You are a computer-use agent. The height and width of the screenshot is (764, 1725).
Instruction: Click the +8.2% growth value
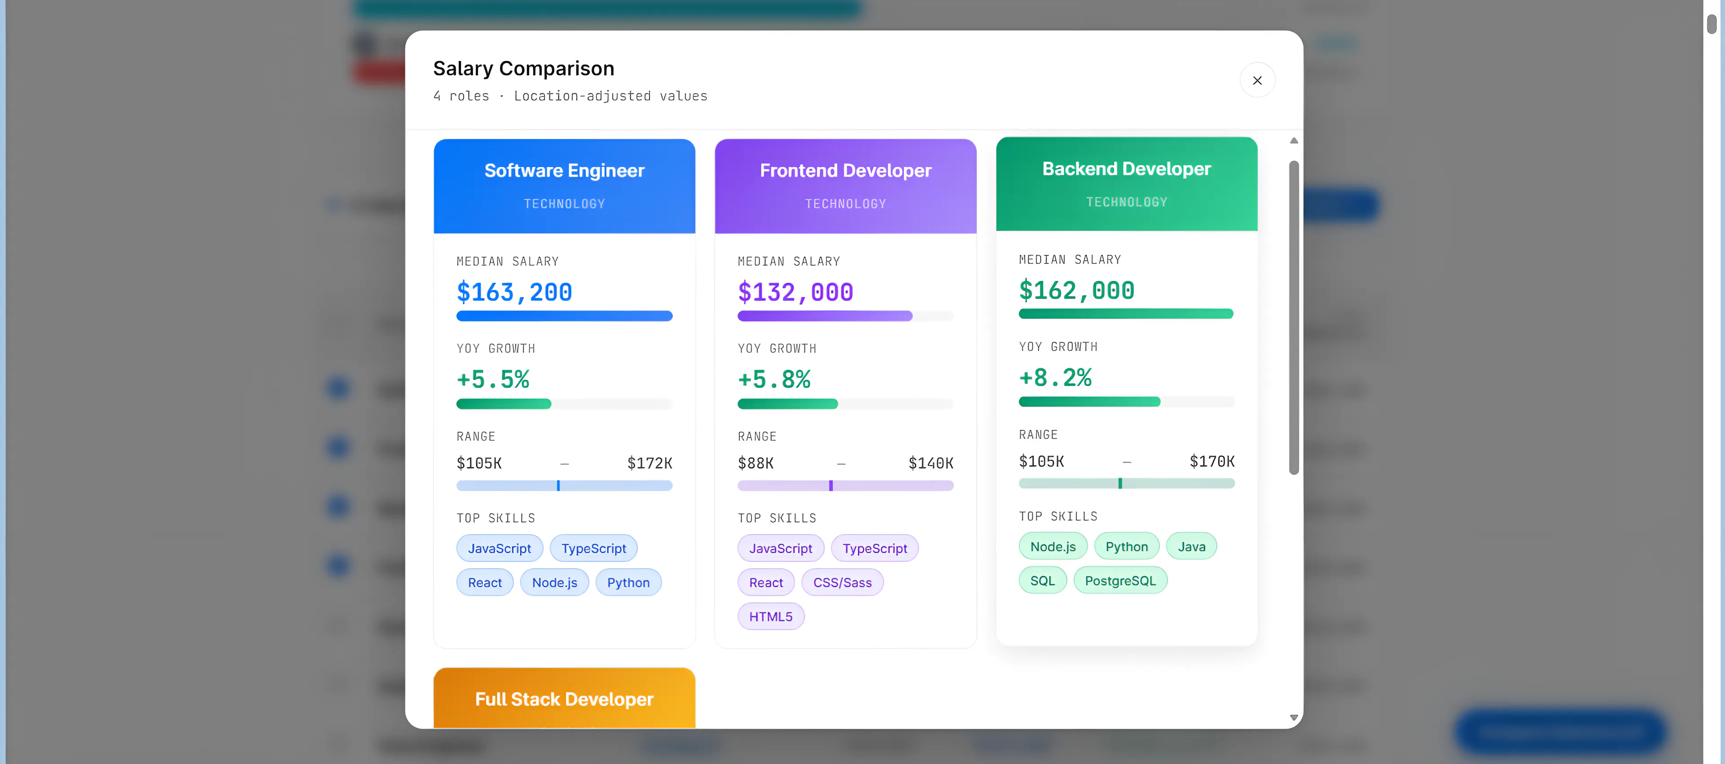pos(1055,378)
